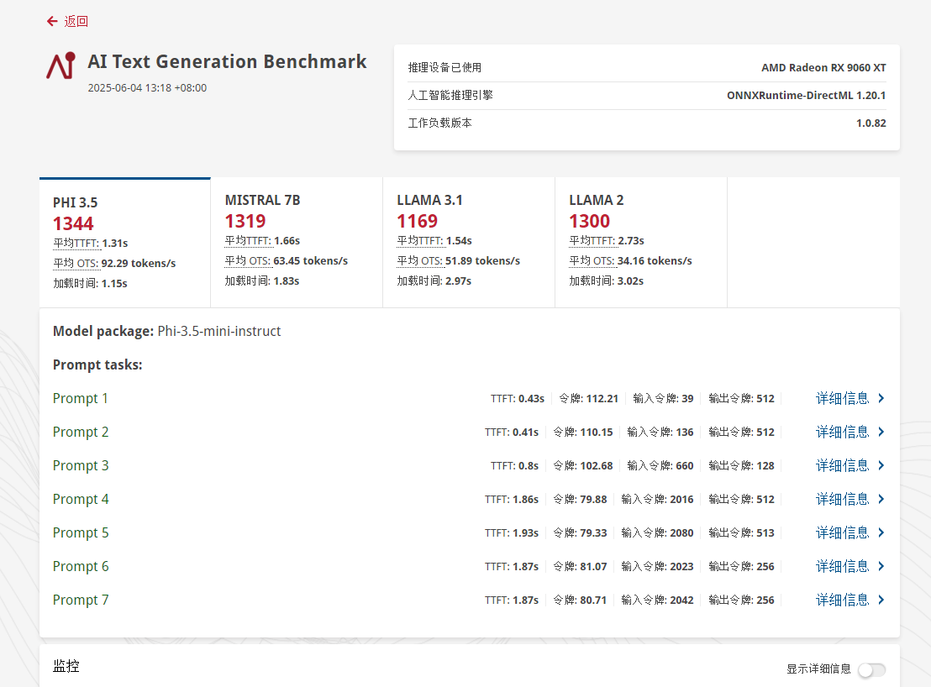This screenshot has height=687, width=931.
Task: Click the chevron beside Prompt 1 details
Action: click(881, 399)
